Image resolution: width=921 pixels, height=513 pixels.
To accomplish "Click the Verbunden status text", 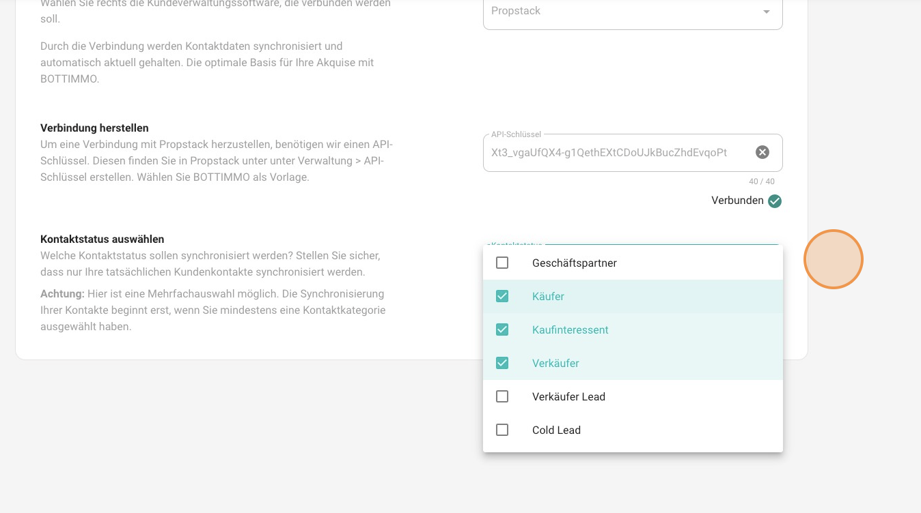I will [x=737, y=201].
